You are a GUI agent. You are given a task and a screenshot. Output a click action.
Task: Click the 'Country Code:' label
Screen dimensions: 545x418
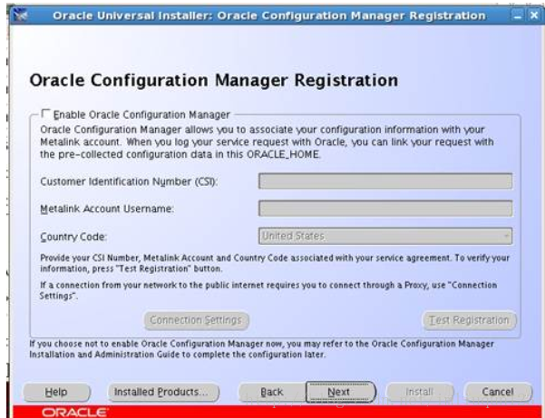click(x=73, y=237)
